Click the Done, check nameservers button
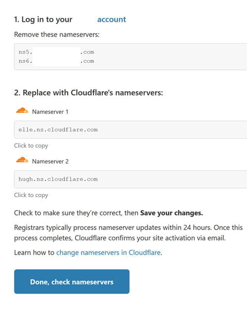 click(72, 282)
